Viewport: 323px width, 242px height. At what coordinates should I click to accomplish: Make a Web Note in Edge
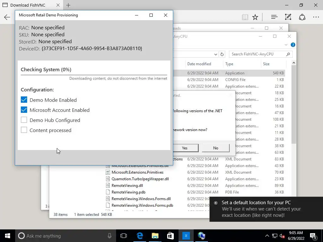click(288, 17)
